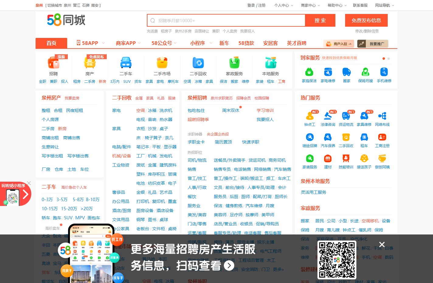Image resolution: width=433 pixels, height=283 pixels.
Task: Open the 房产 real estate icon
Action: tap(90, 63)
